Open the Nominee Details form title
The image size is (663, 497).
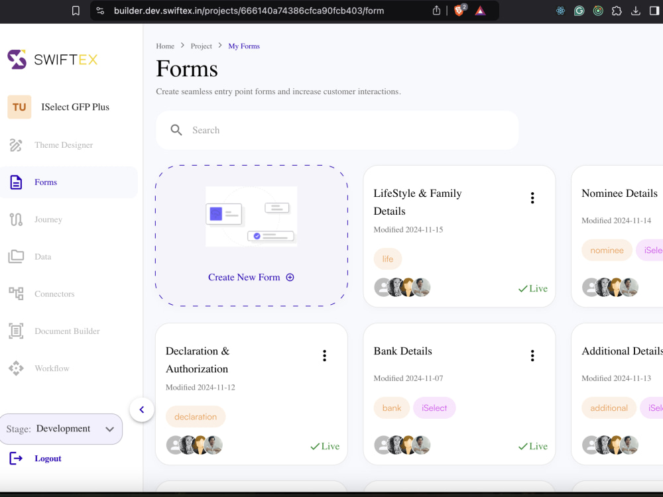(619, 193)
